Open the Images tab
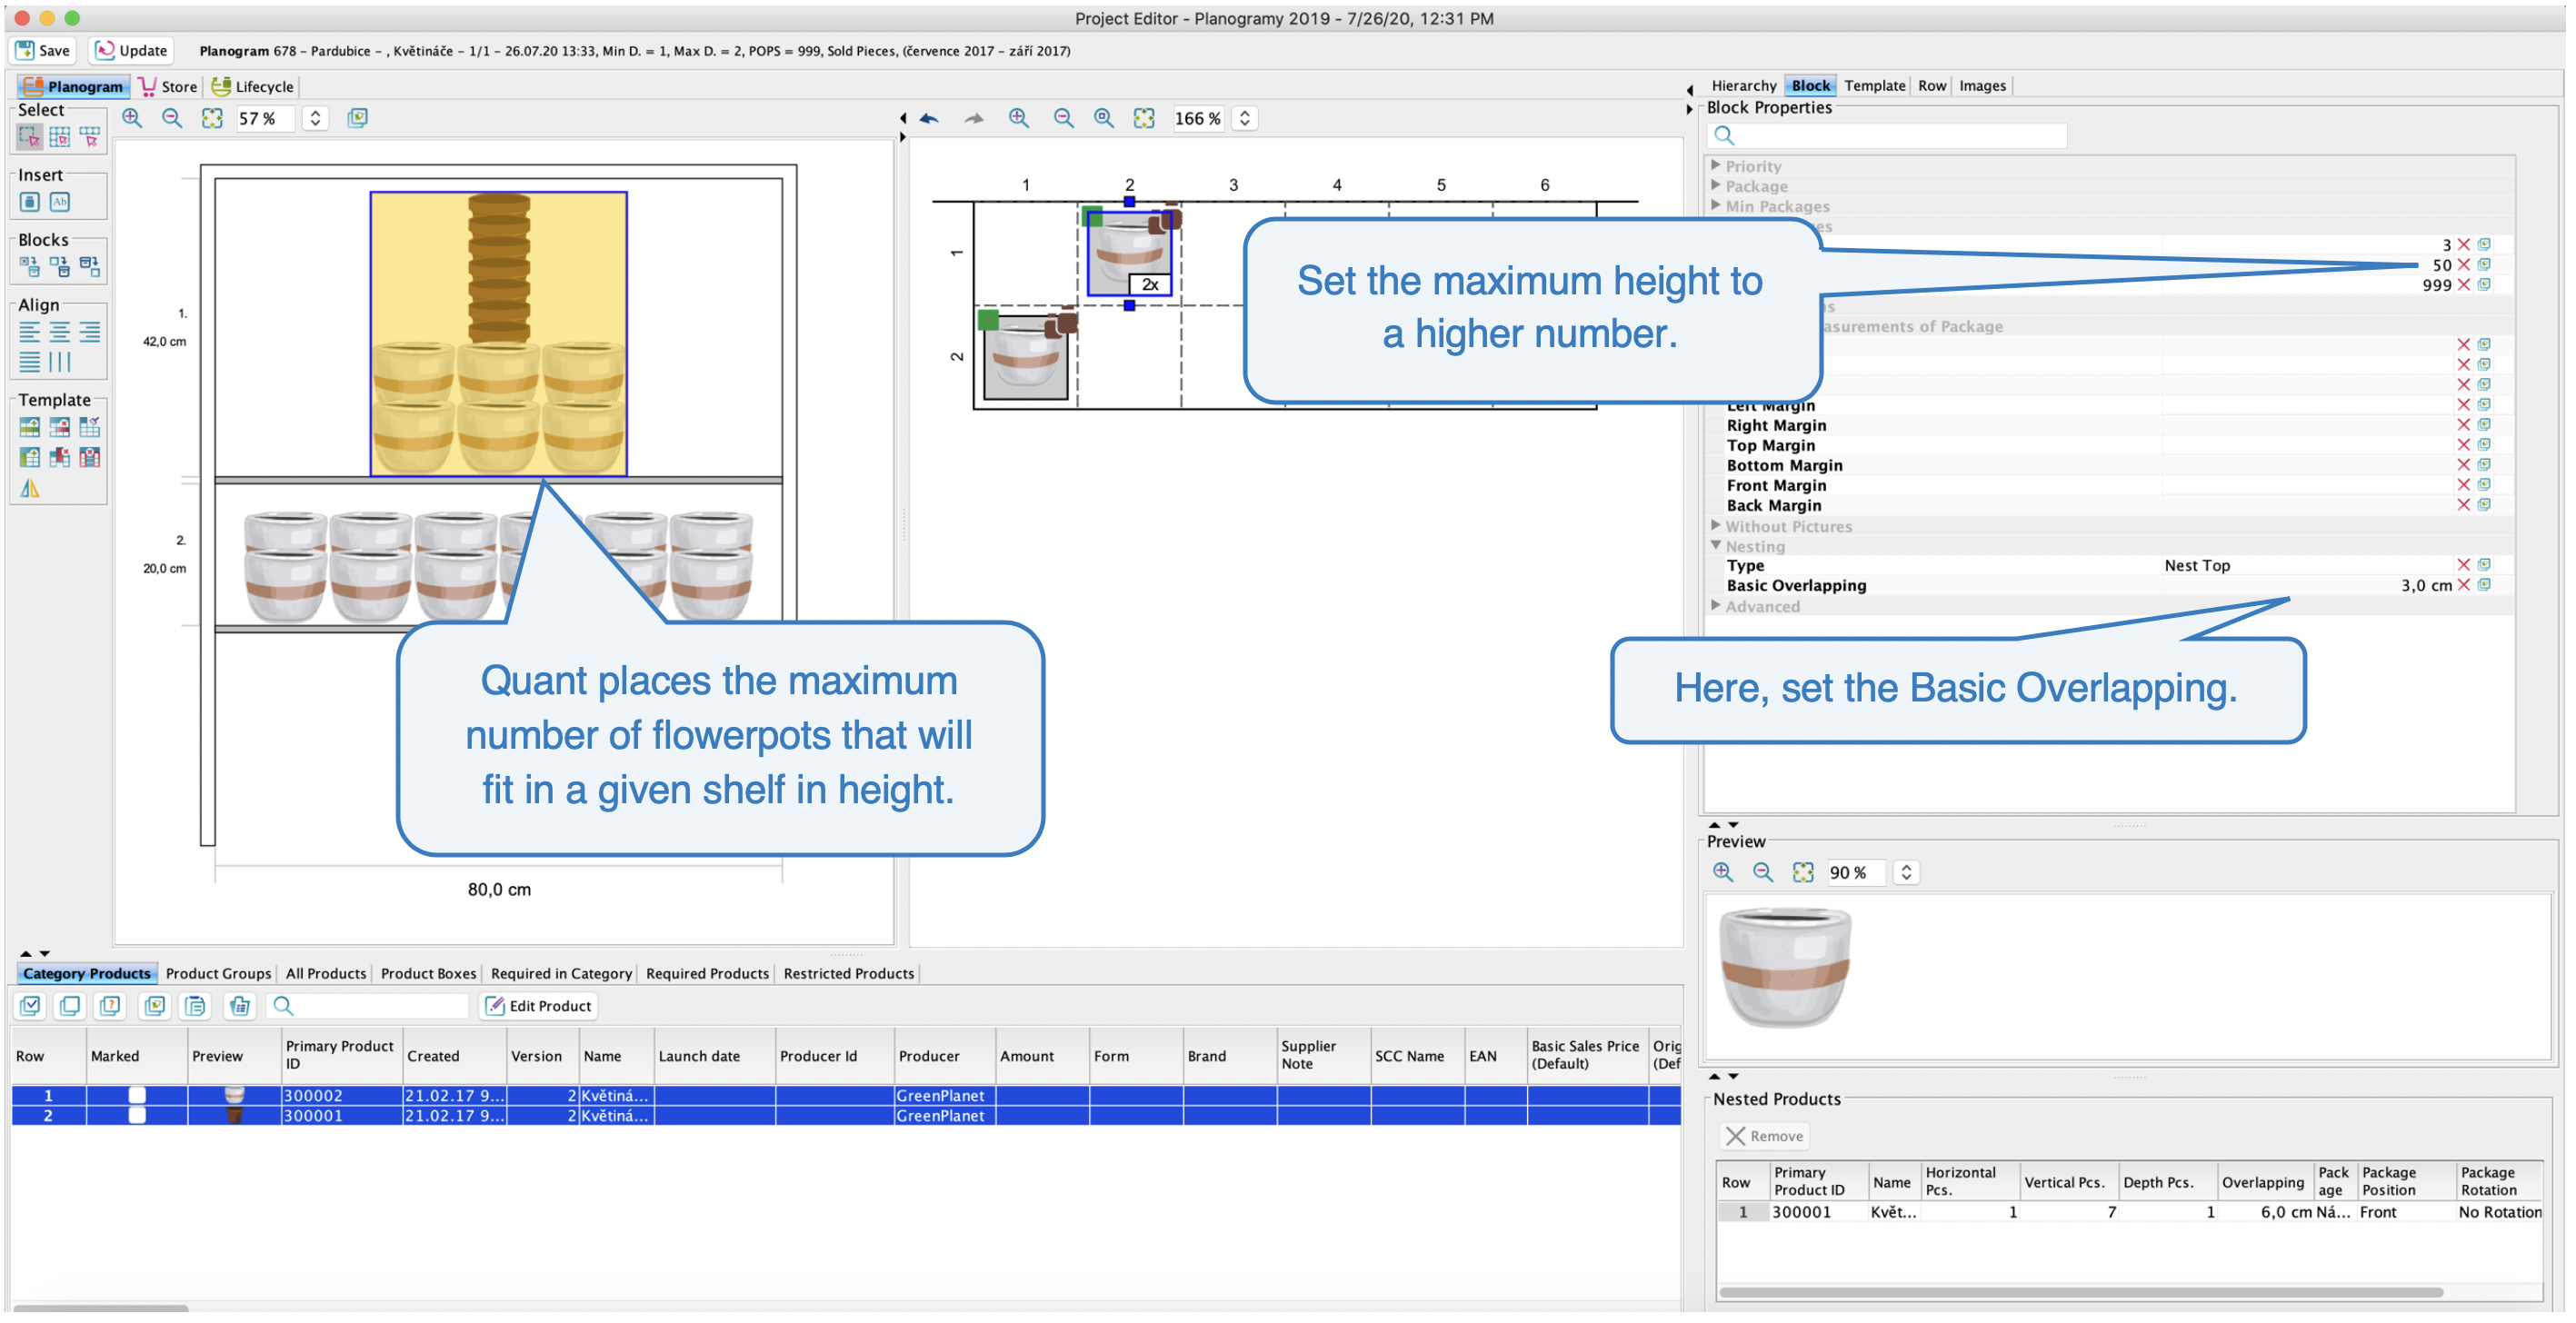Screen dimensions: 2576x1323 1982,86
